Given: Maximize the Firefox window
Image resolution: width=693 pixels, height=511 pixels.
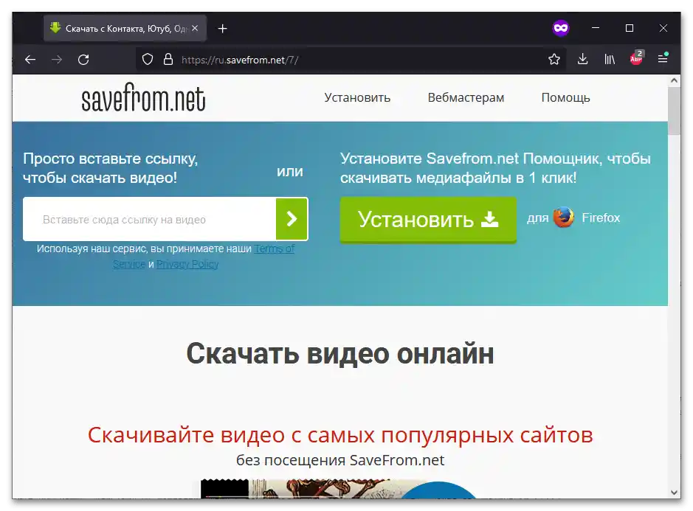Looking at the screenshot, I should (630, 28).
